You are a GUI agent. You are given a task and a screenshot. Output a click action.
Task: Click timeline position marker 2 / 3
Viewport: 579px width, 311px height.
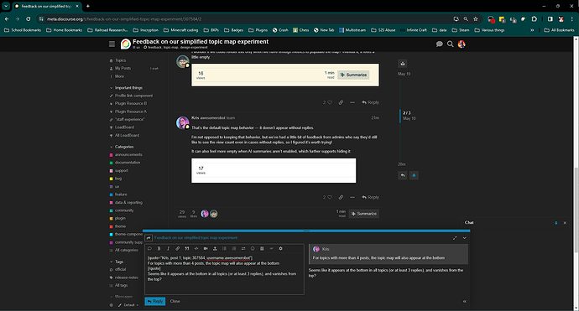tap(406, 113)
